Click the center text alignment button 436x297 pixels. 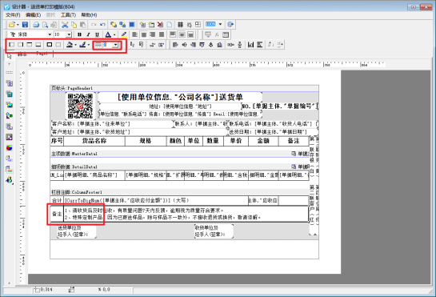(x=144, y=34)
